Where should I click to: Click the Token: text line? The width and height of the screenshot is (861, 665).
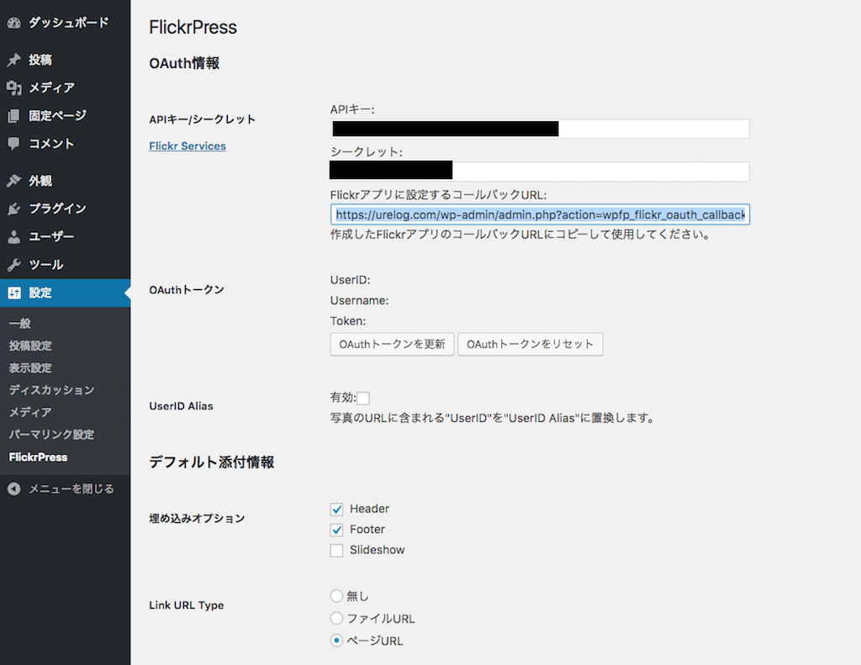348,320
